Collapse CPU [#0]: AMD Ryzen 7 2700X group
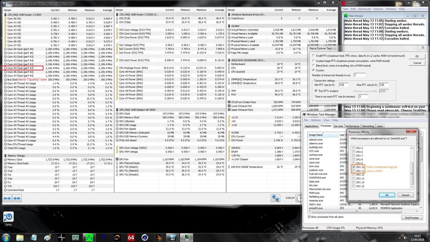This screenshot has height=242, width=430. pos(5,15)
